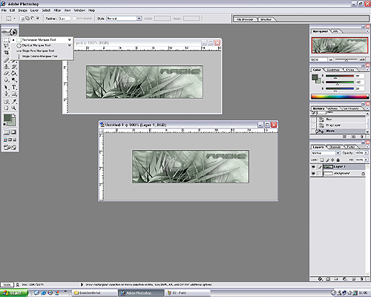Toggle link box of Background layer
Viewport: 371px width, 297px height.
[x=320, y=174]
